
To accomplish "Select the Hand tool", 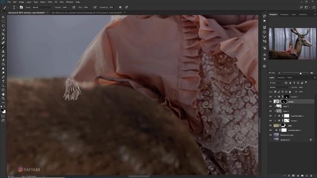I will tap(3, 94).
